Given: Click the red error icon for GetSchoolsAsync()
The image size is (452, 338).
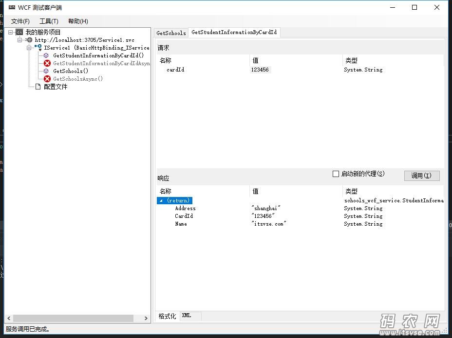Looking at the screenshot, I should click(47, 79).
